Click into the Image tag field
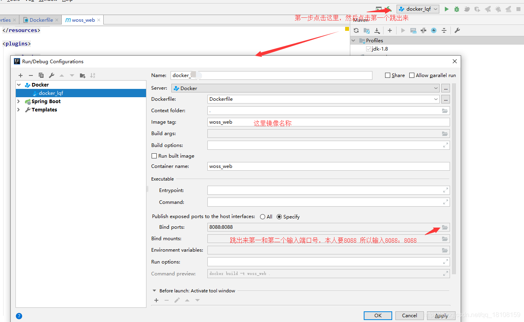Screen dimensions: 524x322 pyautogui.click(x=328, y=122)
